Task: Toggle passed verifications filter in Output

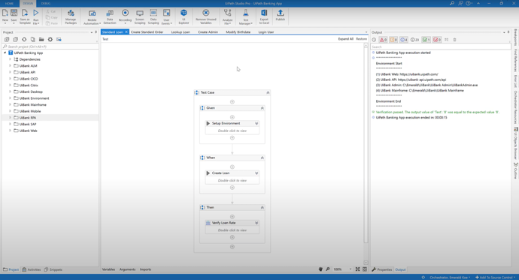Action: 426,40
